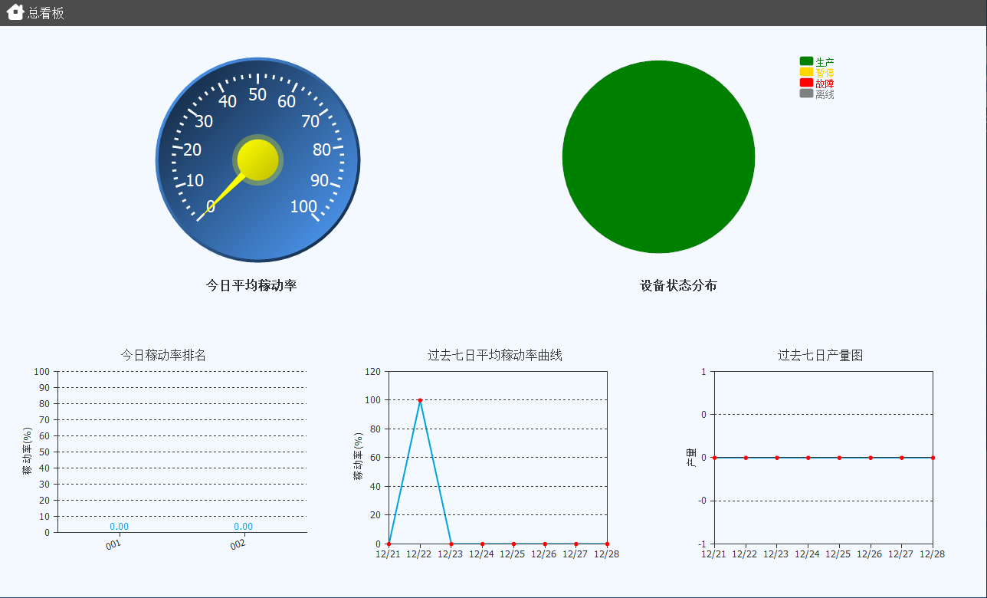Click the green equipment status pie chart
This screenshot has height=598, width=987.
tap(658, 156)
